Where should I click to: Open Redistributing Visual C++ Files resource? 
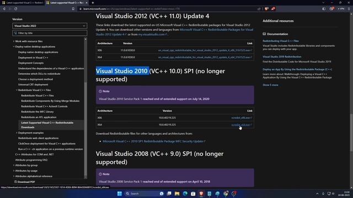pyautogui.click(x=281, y=41)
